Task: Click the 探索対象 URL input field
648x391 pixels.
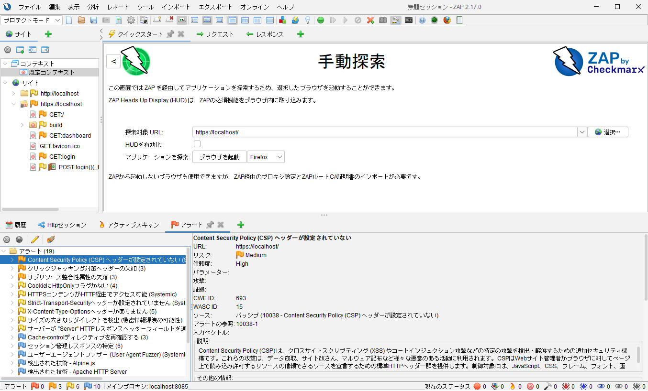Action: tap(385, 132)
